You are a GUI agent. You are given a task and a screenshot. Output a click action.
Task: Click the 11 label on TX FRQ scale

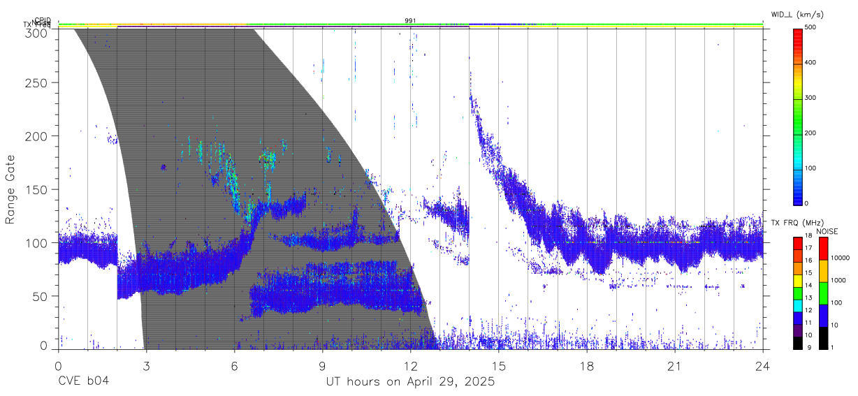(x=809, y=322)
